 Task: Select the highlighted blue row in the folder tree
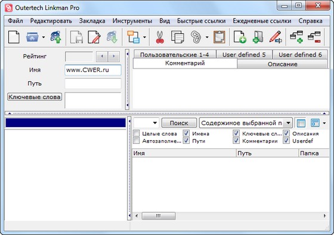[66, 123]
